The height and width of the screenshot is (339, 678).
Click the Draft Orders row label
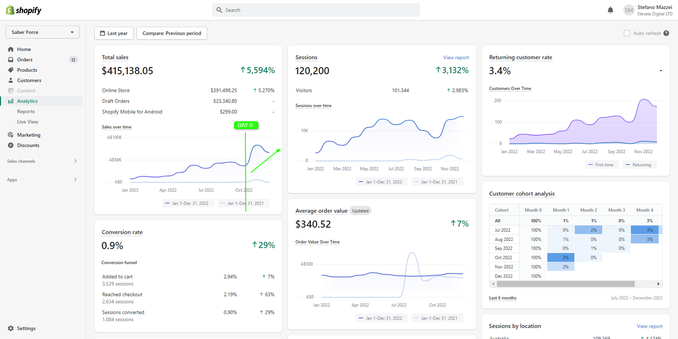tap(116, 101)
